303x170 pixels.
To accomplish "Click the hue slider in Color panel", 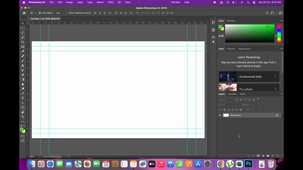I will 279,34.
